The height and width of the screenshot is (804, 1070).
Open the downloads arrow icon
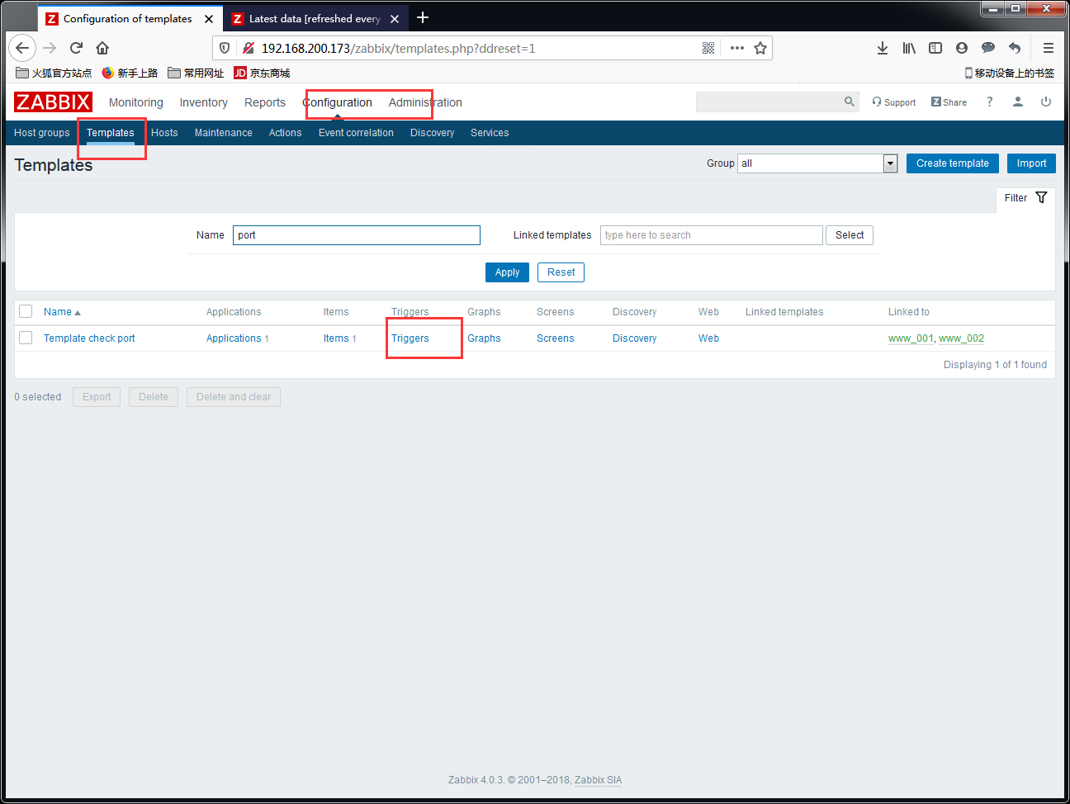click(x=883, y=48)
